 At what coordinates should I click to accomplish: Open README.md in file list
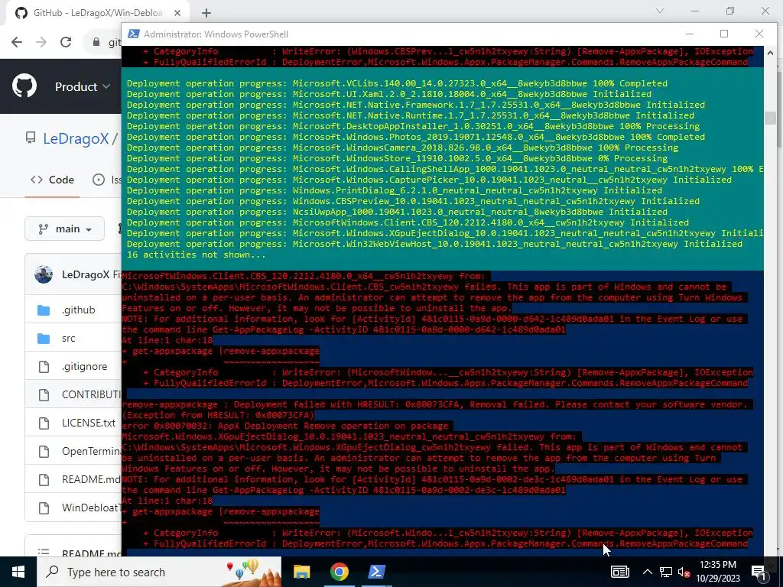[92, 480]
